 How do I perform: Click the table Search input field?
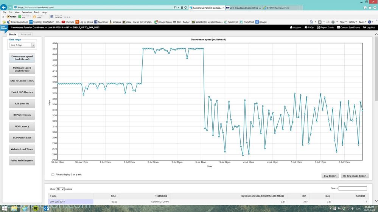click(x=353, y=189)
